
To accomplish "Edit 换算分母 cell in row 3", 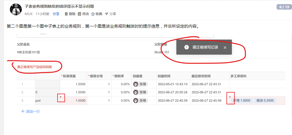I will coord(99,100).
